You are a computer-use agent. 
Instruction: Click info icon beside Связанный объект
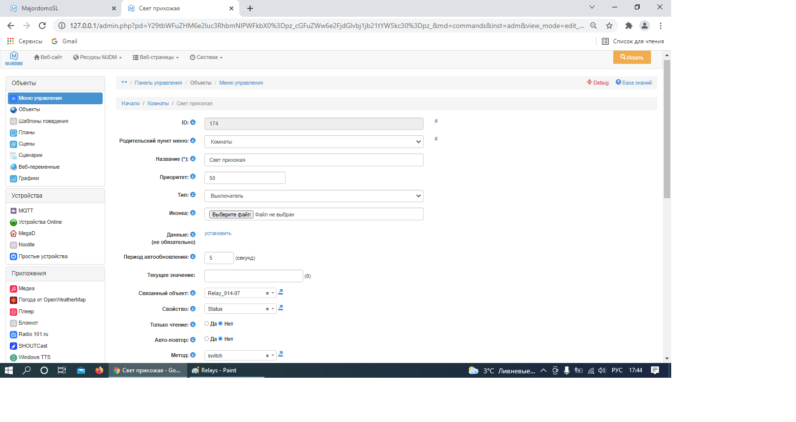[193, 293]
